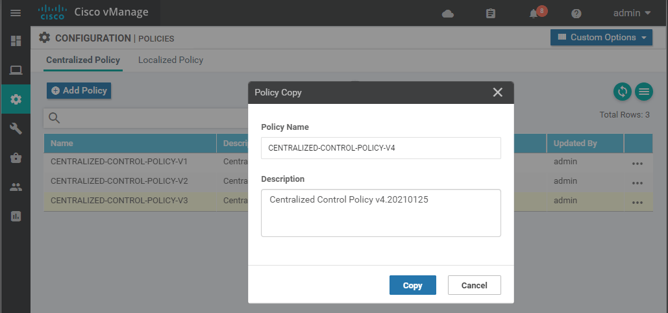Screen dimensions: 668x313
Task: Open the Maintenance briefcase sidebar icon
Action: [x=16, y=158]
